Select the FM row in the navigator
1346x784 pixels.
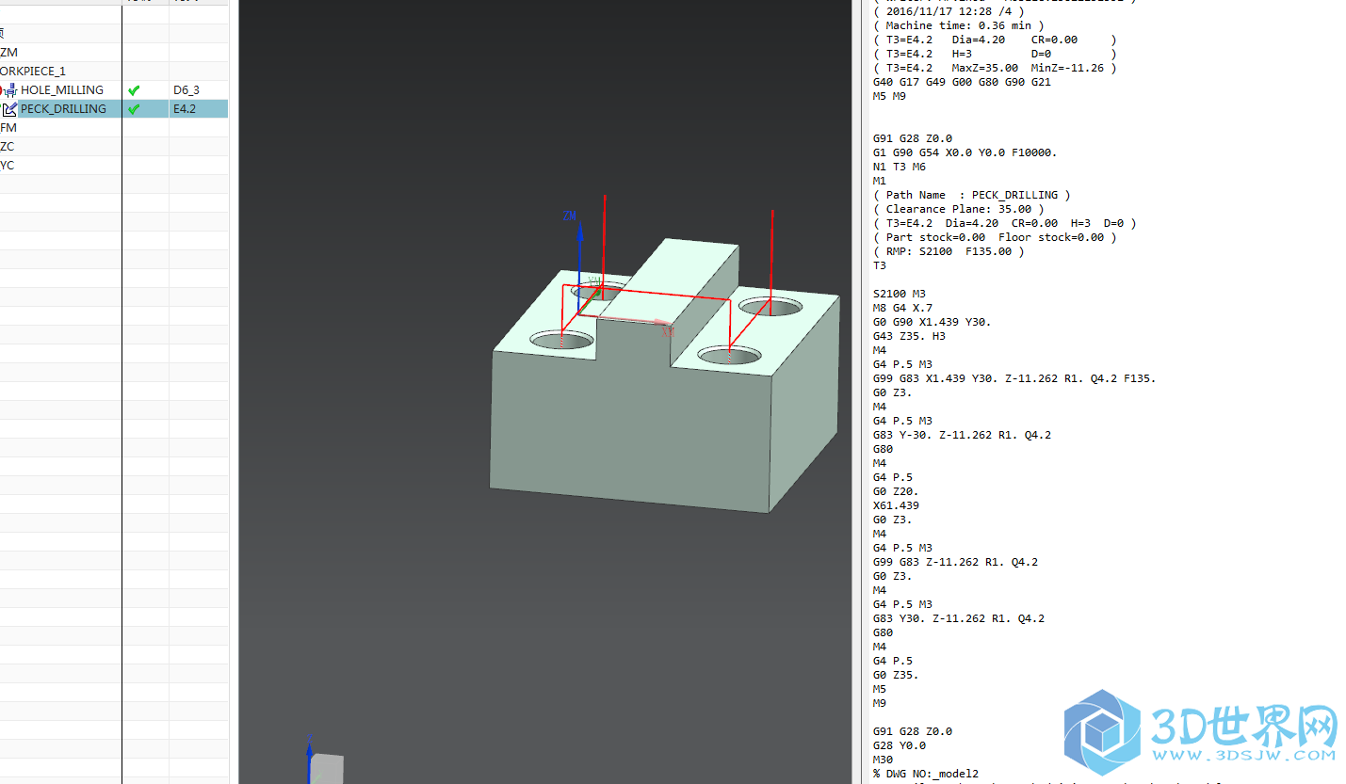8,128
